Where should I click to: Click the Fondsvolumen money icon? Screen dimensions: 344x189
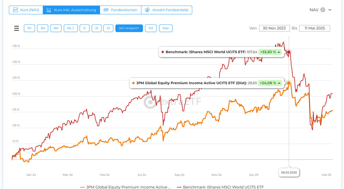[x=106, y=10]
